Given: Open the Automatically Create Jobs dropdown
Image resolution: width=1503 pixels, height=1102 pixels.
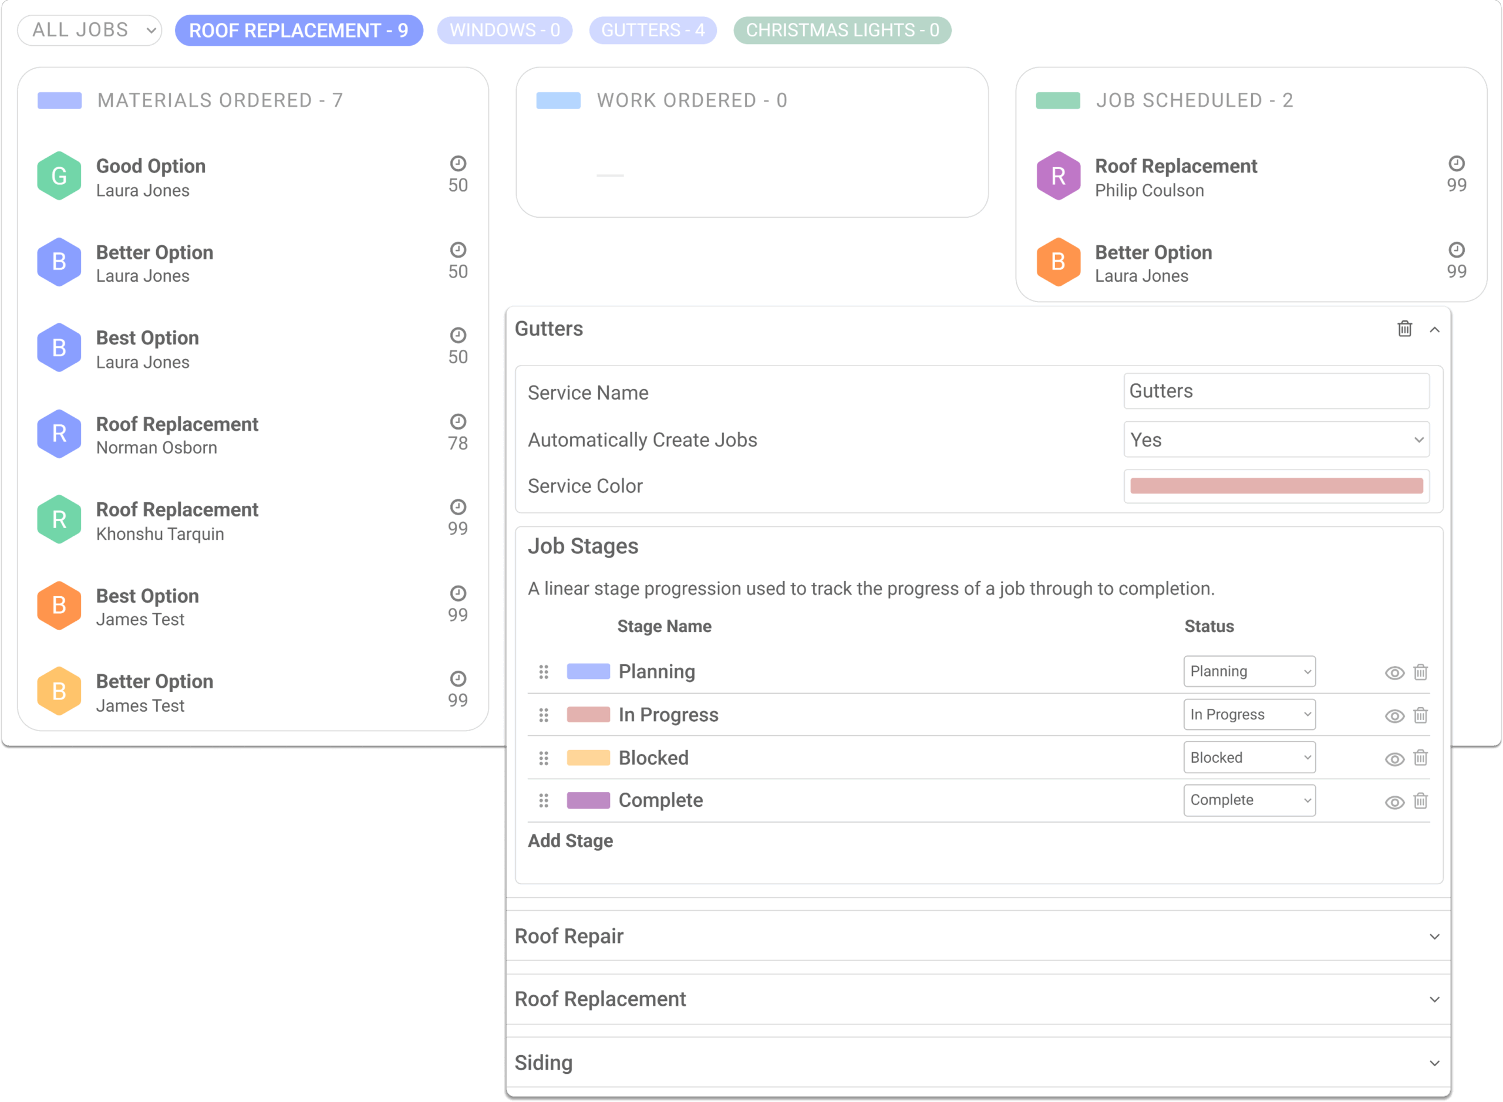Looking at the screenshot, I should pos(1277,440).
